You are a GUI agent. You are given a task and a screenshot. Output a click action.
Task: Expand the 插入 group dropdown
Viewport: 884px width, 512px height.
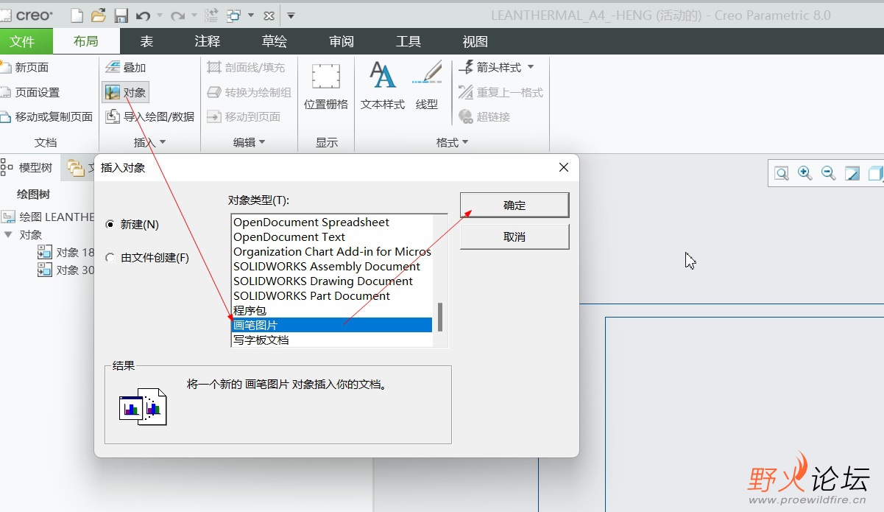163,142
